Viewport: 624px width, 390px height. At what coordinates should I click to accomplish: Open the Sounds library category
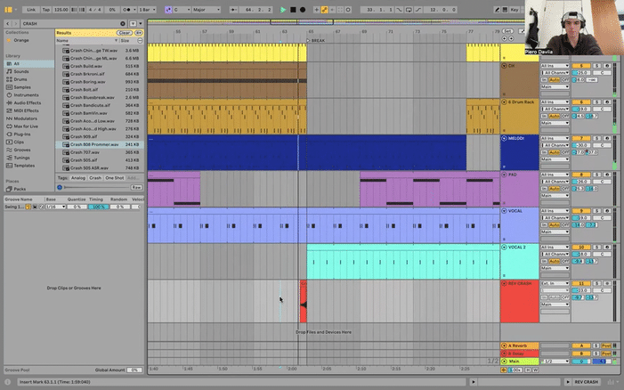tap(21, 71)
